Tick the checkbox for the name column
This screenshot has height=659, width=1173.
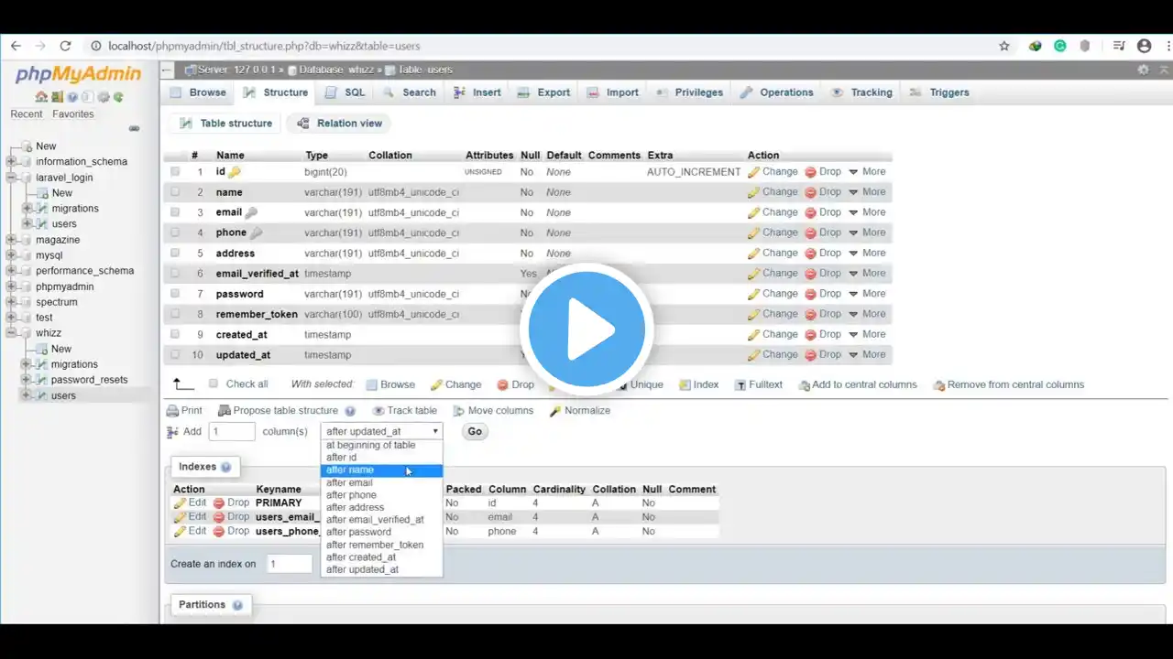175,192
